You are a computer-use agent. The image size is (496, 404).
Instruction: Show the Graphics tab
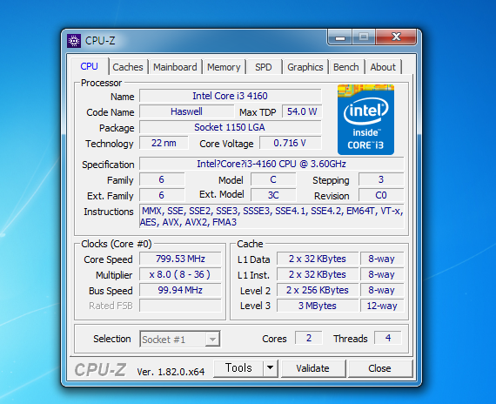pyautogui.click(x=305, y=67)
